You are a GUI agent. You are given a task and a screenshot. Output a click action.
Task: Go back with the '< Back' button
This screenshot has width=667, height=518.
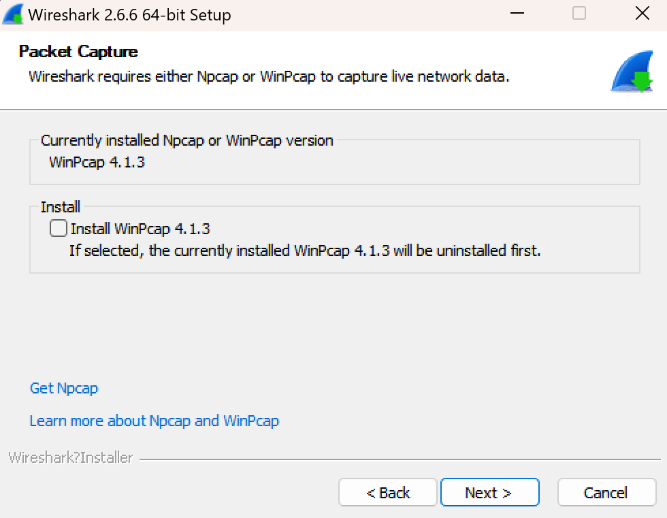(387, 492)
